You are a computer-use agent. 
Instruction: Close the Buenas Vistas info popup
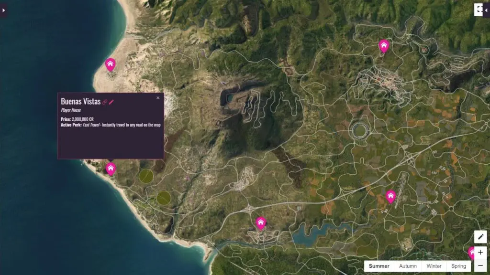point(158,98)
